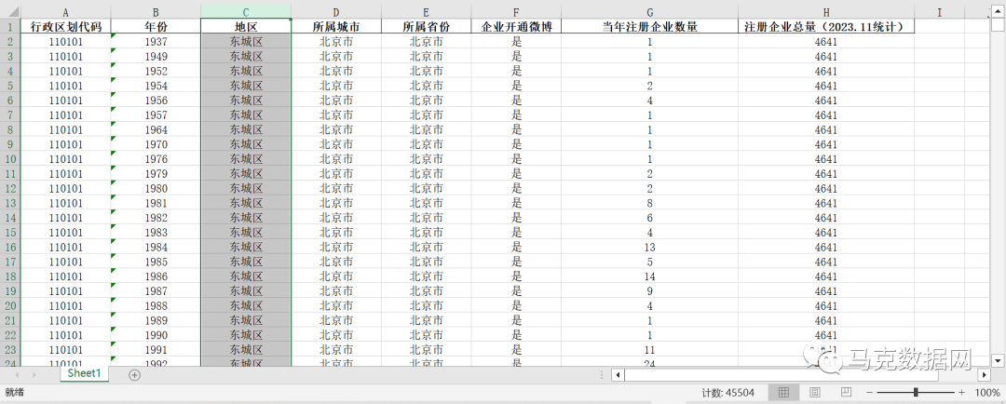Zoom in with the plus icon

click(961, 393)
